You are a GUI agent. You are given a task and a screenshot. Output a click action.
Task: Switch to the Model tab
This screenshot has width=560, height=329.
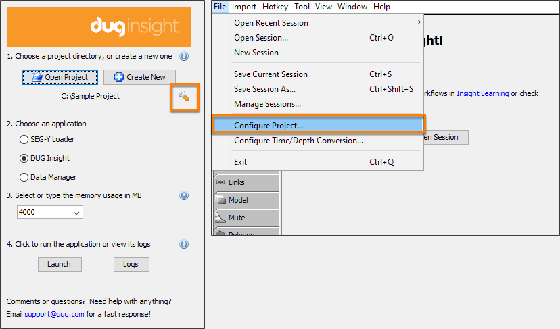point(246,200)
